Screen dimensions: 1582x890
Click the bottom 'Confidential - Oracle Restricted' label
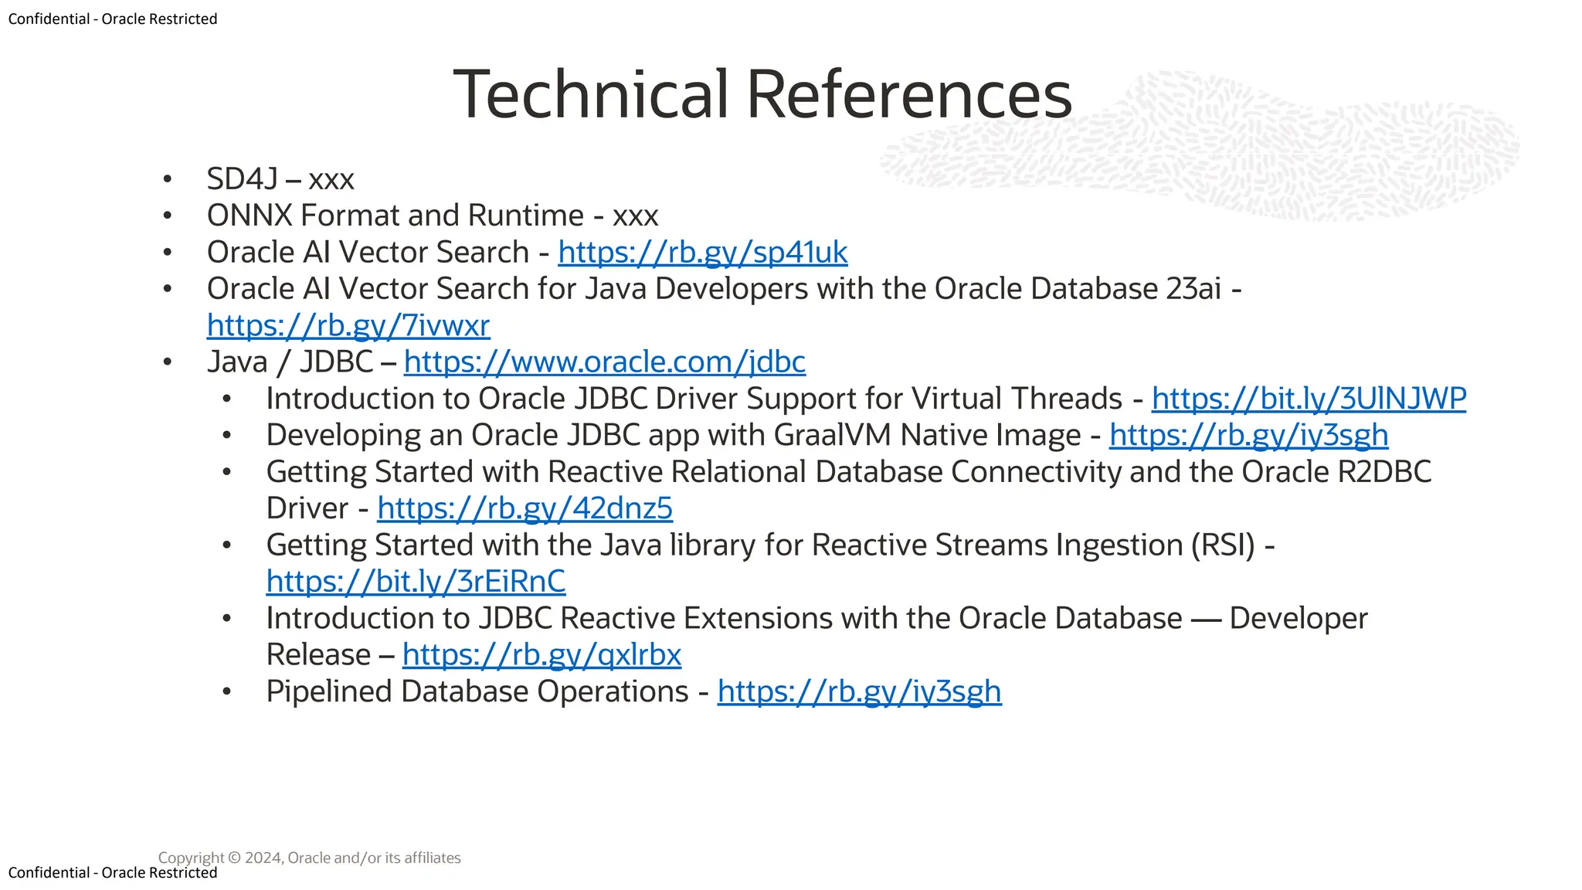[113, 872]
